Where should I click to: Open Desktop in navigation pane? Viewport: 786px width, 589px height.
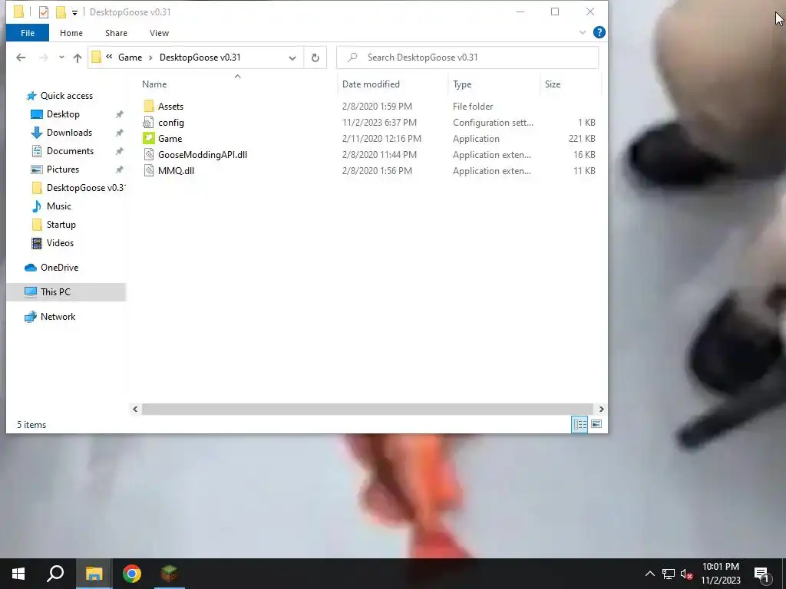click(x=63, y=114)
